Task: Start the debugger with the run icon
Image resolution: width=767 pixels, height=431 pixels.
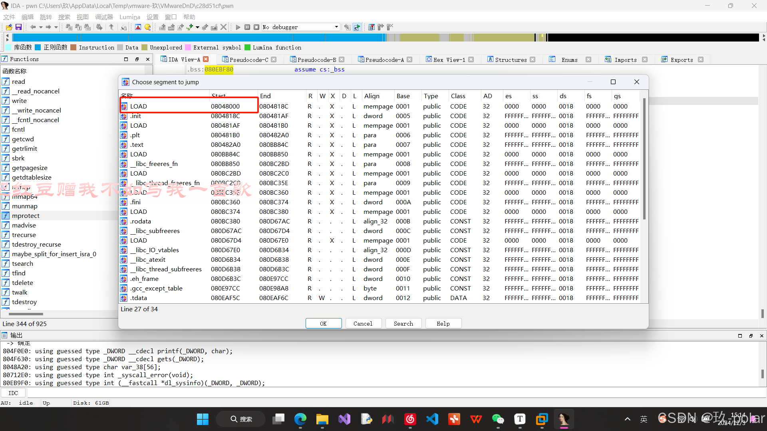Action: [238, 27]
